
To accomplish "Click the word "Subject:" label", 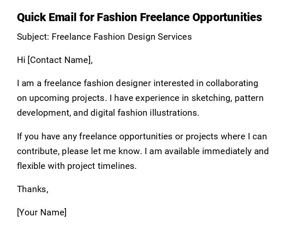I will click(33, 37).
